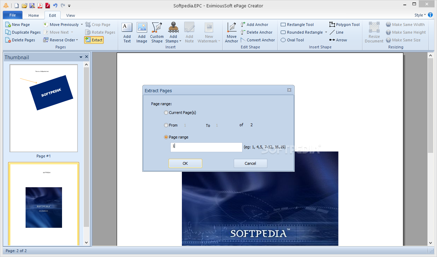The width and height of the screenshot is (437, 257).
Task: Click the Add Stamps tool
Action: [x=173, y=33]
